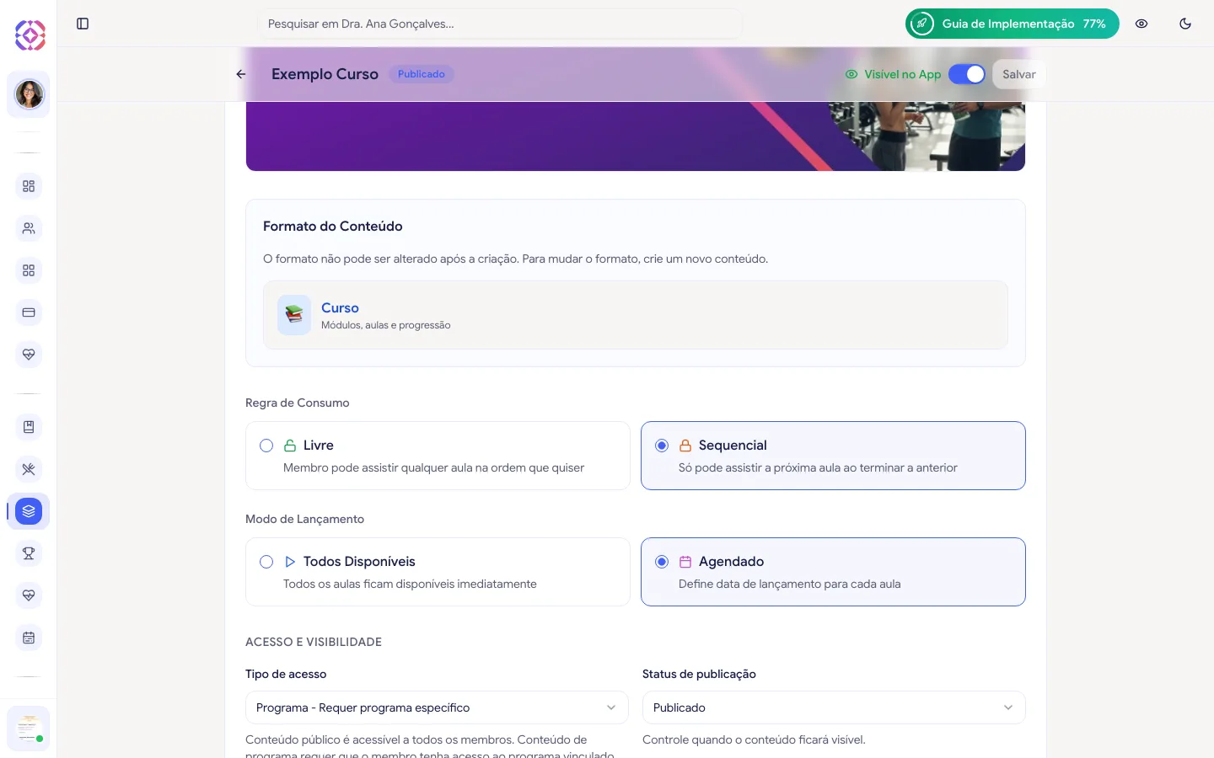
Task: Open the Guia de Implementação 77% button
Action: tap(1013, 24)
